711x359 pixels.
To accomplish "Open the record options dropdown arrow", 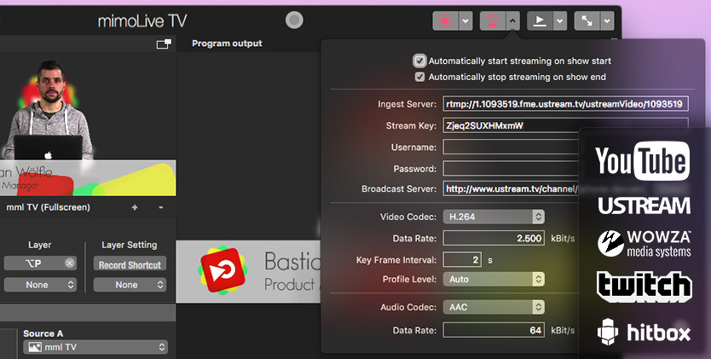I will tap(465, 20).
